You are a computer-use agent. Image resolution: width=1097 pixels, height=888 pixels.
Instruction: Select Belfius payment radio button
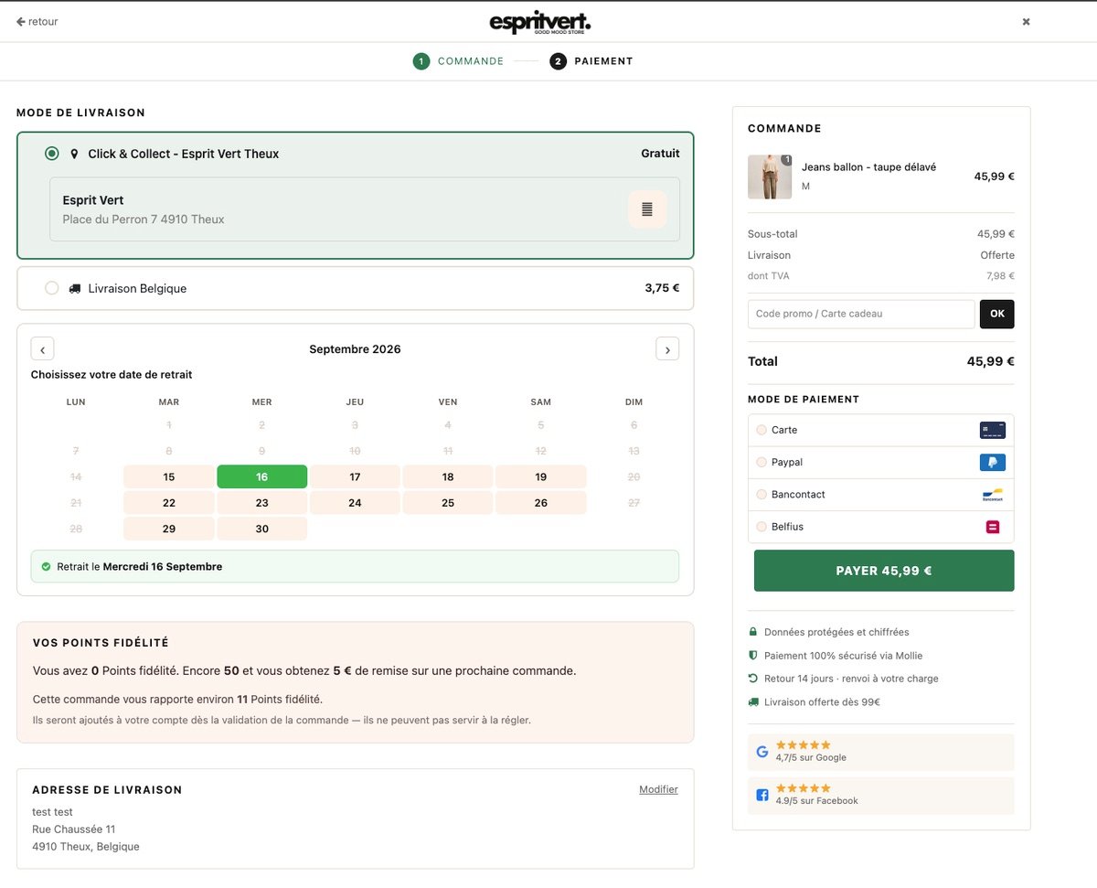[762, 526]
